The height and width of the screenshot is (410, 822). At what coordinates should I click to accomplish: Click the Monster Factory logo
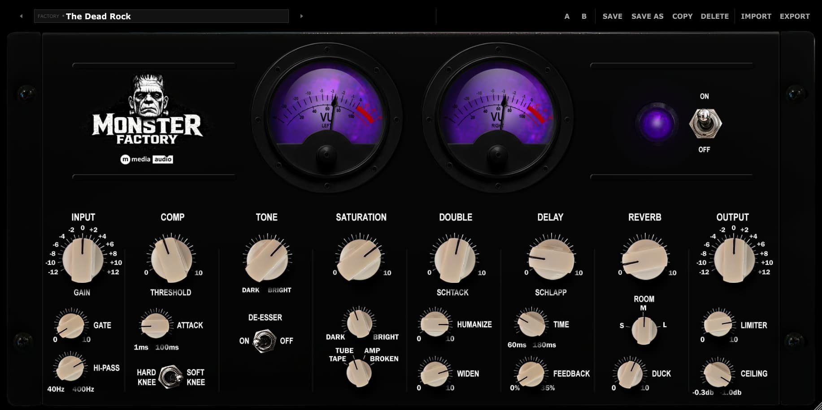click(x=147, y=110)
